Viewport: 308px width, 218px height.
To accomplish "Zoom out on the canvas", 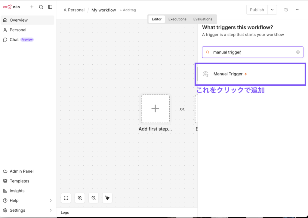I will pyautogui.click(x=94, y=198).
